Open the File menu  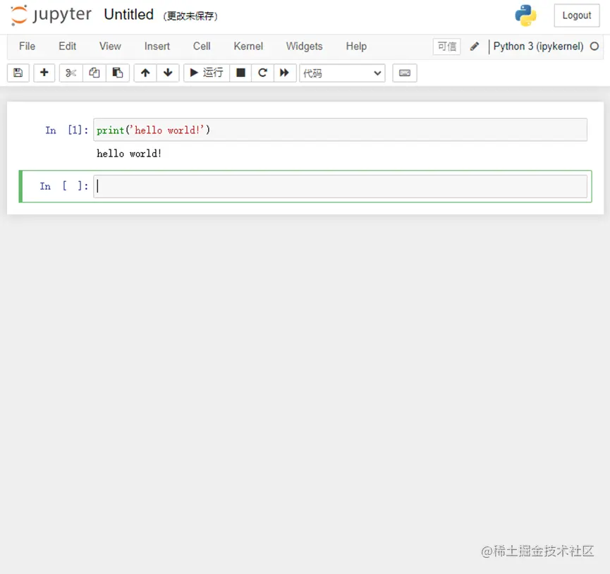pyautogui.click(x=28, y=47)
